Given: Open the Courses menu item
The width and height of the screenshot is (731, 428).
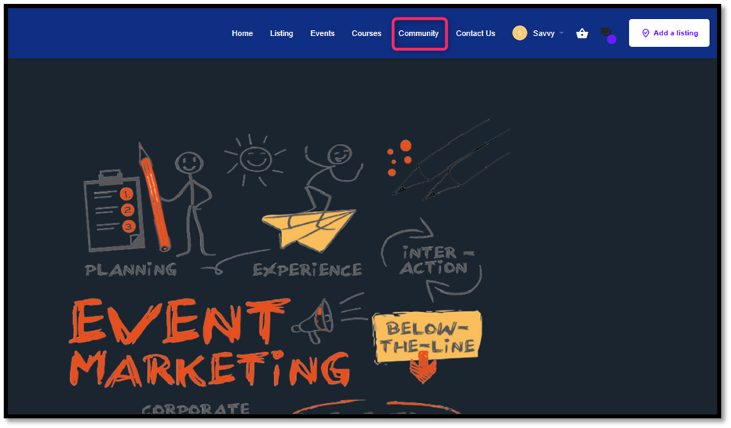Looking at the screenshot, I should [x=366, y=34].
